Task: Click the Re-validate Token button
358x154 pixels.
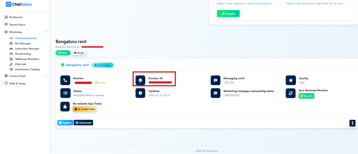Action: (x=85, y=109)
